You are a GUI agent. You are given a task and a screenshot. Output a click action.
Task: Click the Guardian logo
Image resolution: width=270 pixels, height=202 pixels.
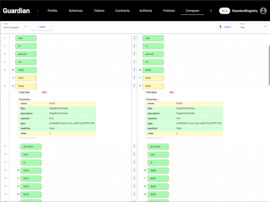click(x=16, y=11)
